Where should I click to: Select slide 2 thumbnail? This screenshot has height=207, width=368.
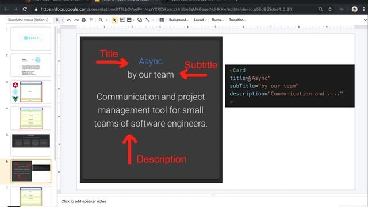tap(30, 65)
